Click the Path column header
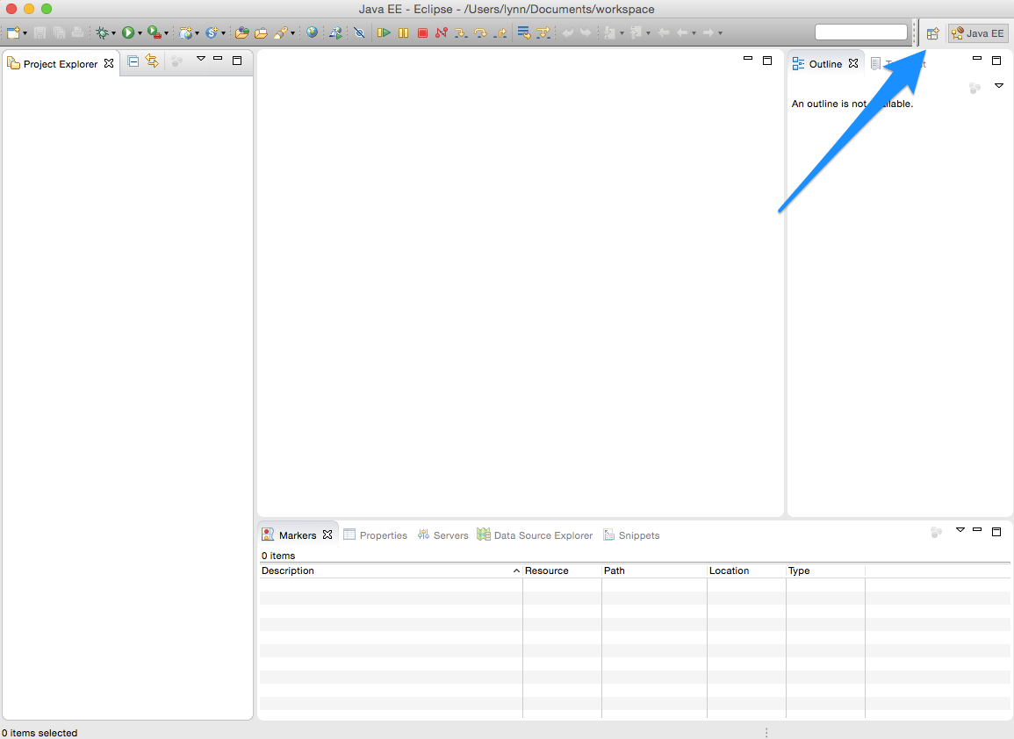Screen dimensions: 1014x739 pos(654,570)
